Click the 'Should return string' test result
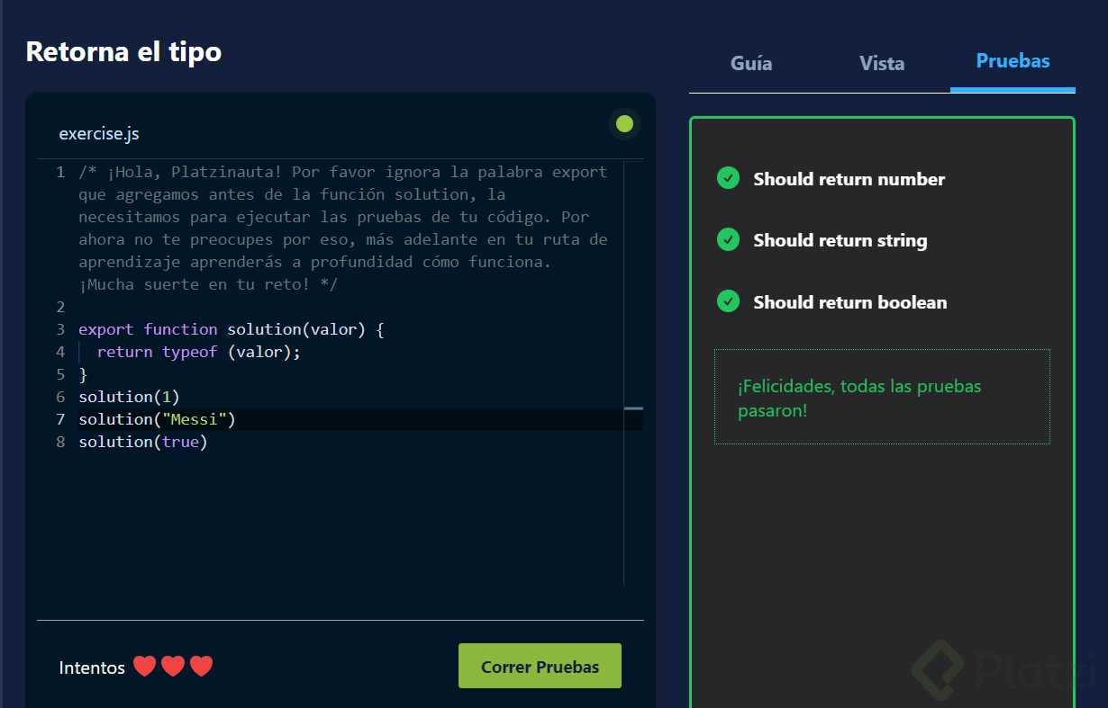Viewport: 1108px width, 708px height. (840, 240)
